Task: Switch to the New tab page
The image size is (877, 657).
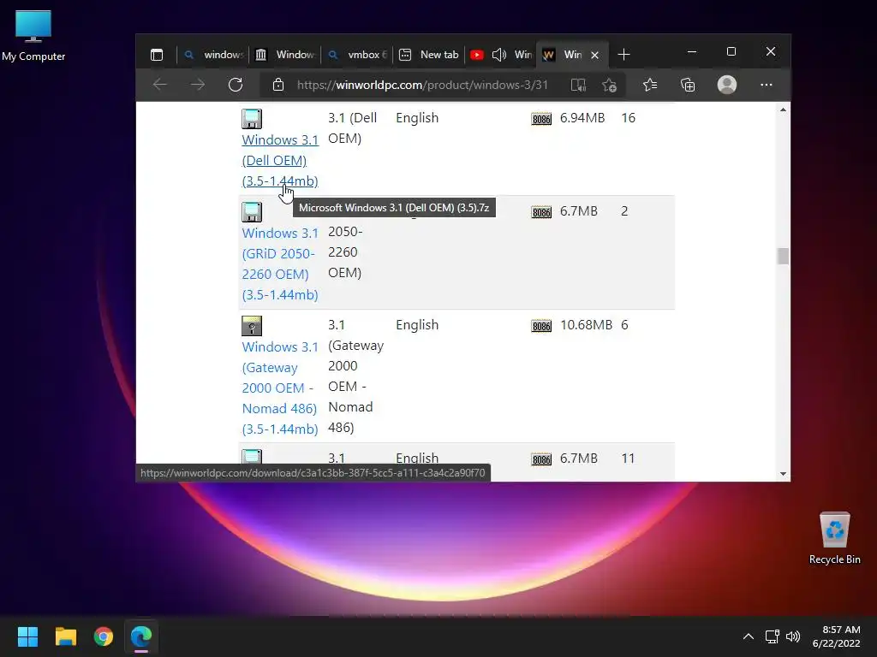Action: point(430,54)
